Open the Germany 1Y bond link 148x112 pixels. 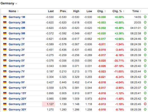coord(17,39)
